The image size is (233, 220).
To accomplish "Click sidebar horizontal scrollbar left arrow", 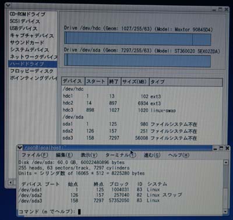I will 10,183.
